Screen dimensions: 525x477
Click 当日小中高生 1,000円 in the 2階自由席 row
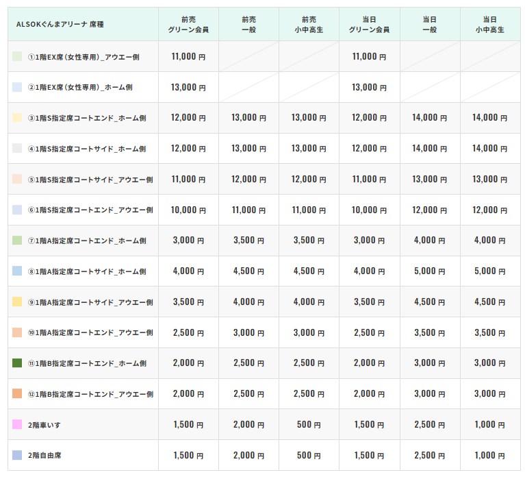(490, 456)
